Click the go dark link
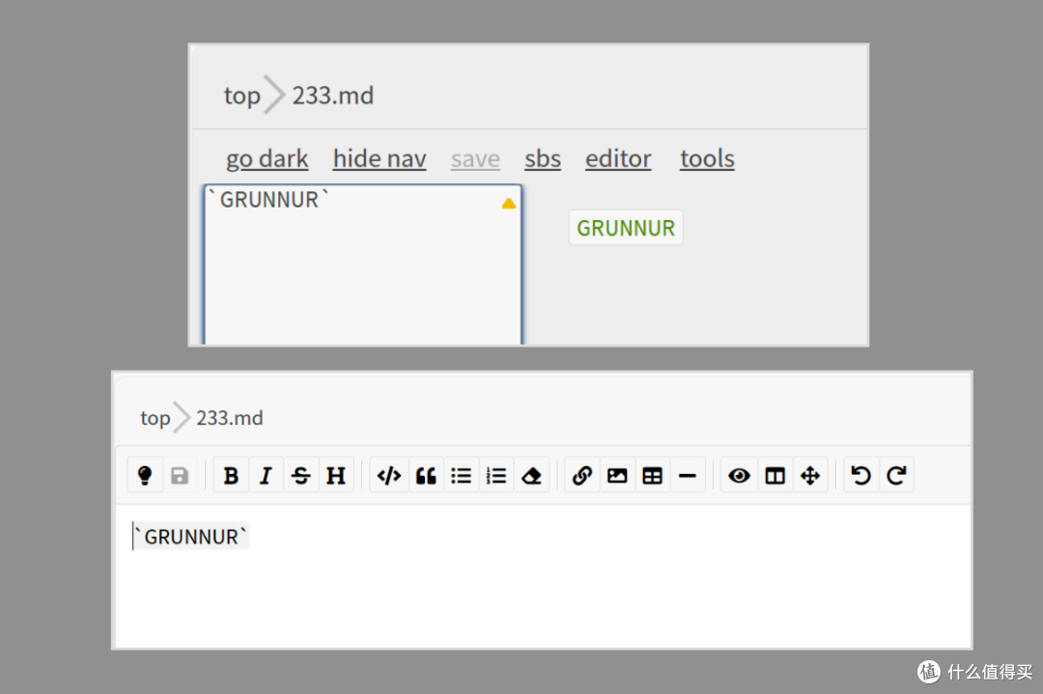Screen dimensions: 1043x694 [x=267, y=159]
